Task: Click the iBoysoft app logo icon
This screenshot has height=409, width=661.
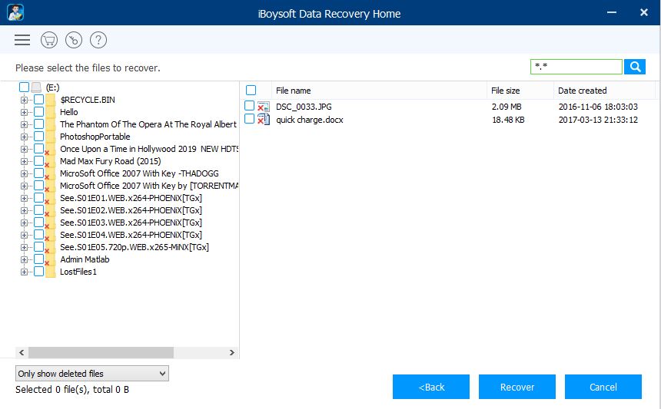Action: point(15,12)
